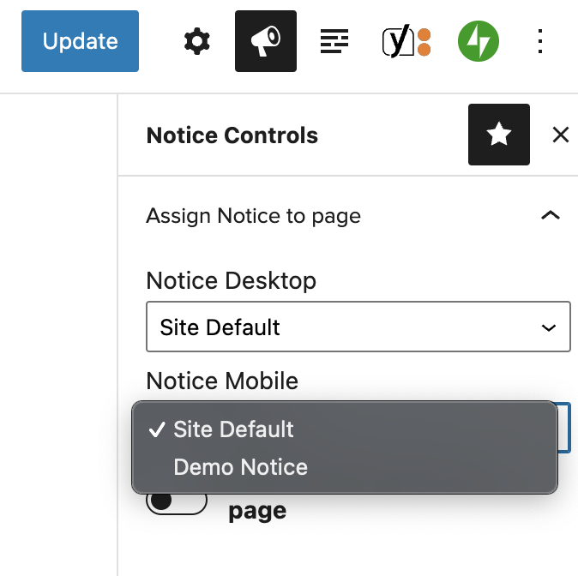The width and height of the screenshot is (578, 576).
Task: Open the green Jetpack icon
Action: click(479, 41)
